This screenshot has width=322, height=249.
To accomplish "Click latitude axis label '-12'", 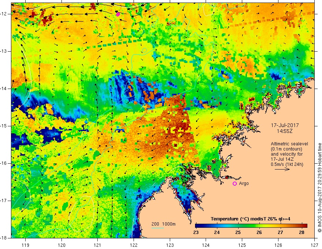I will [x=4, y=14].
